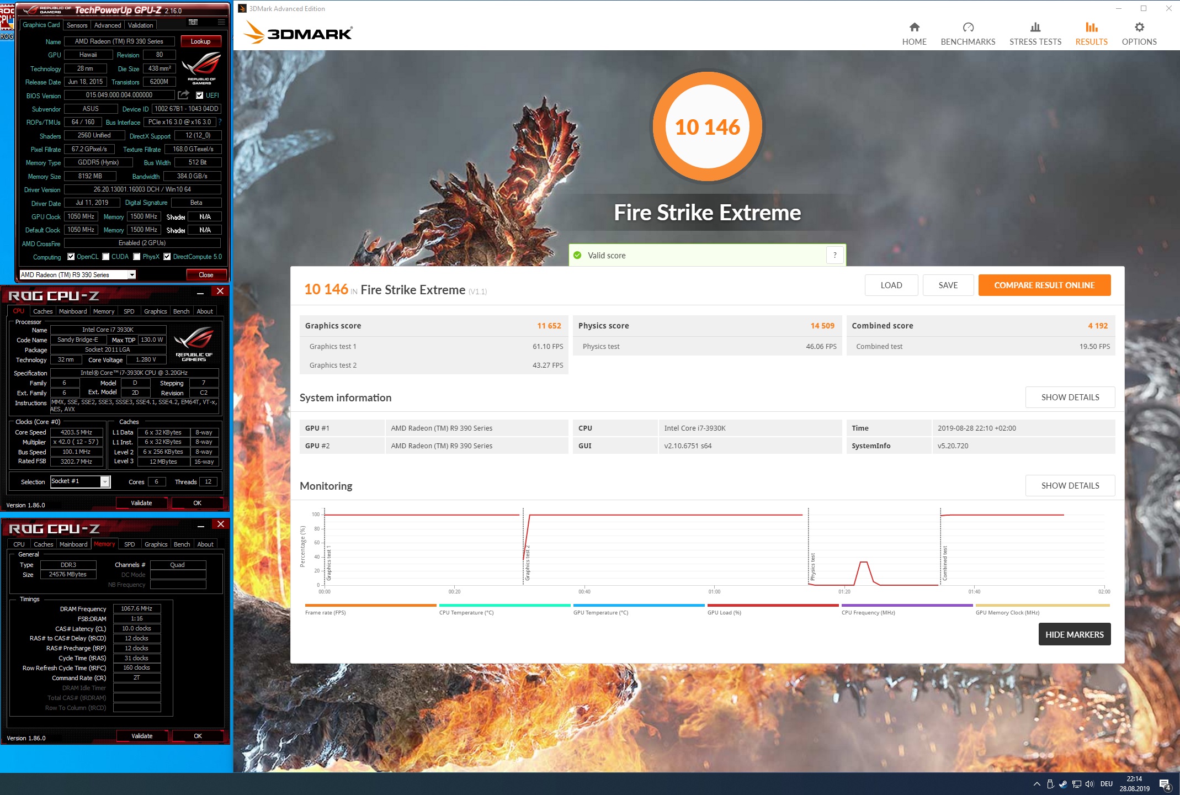1180x795 pixels.
Task: Open Caches tab in upper CPU-Z
Action: coord(43,311)
